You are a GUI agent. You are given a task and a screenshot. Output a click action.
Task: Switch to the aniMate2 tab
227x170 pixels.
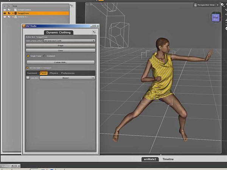pos(150,159)
